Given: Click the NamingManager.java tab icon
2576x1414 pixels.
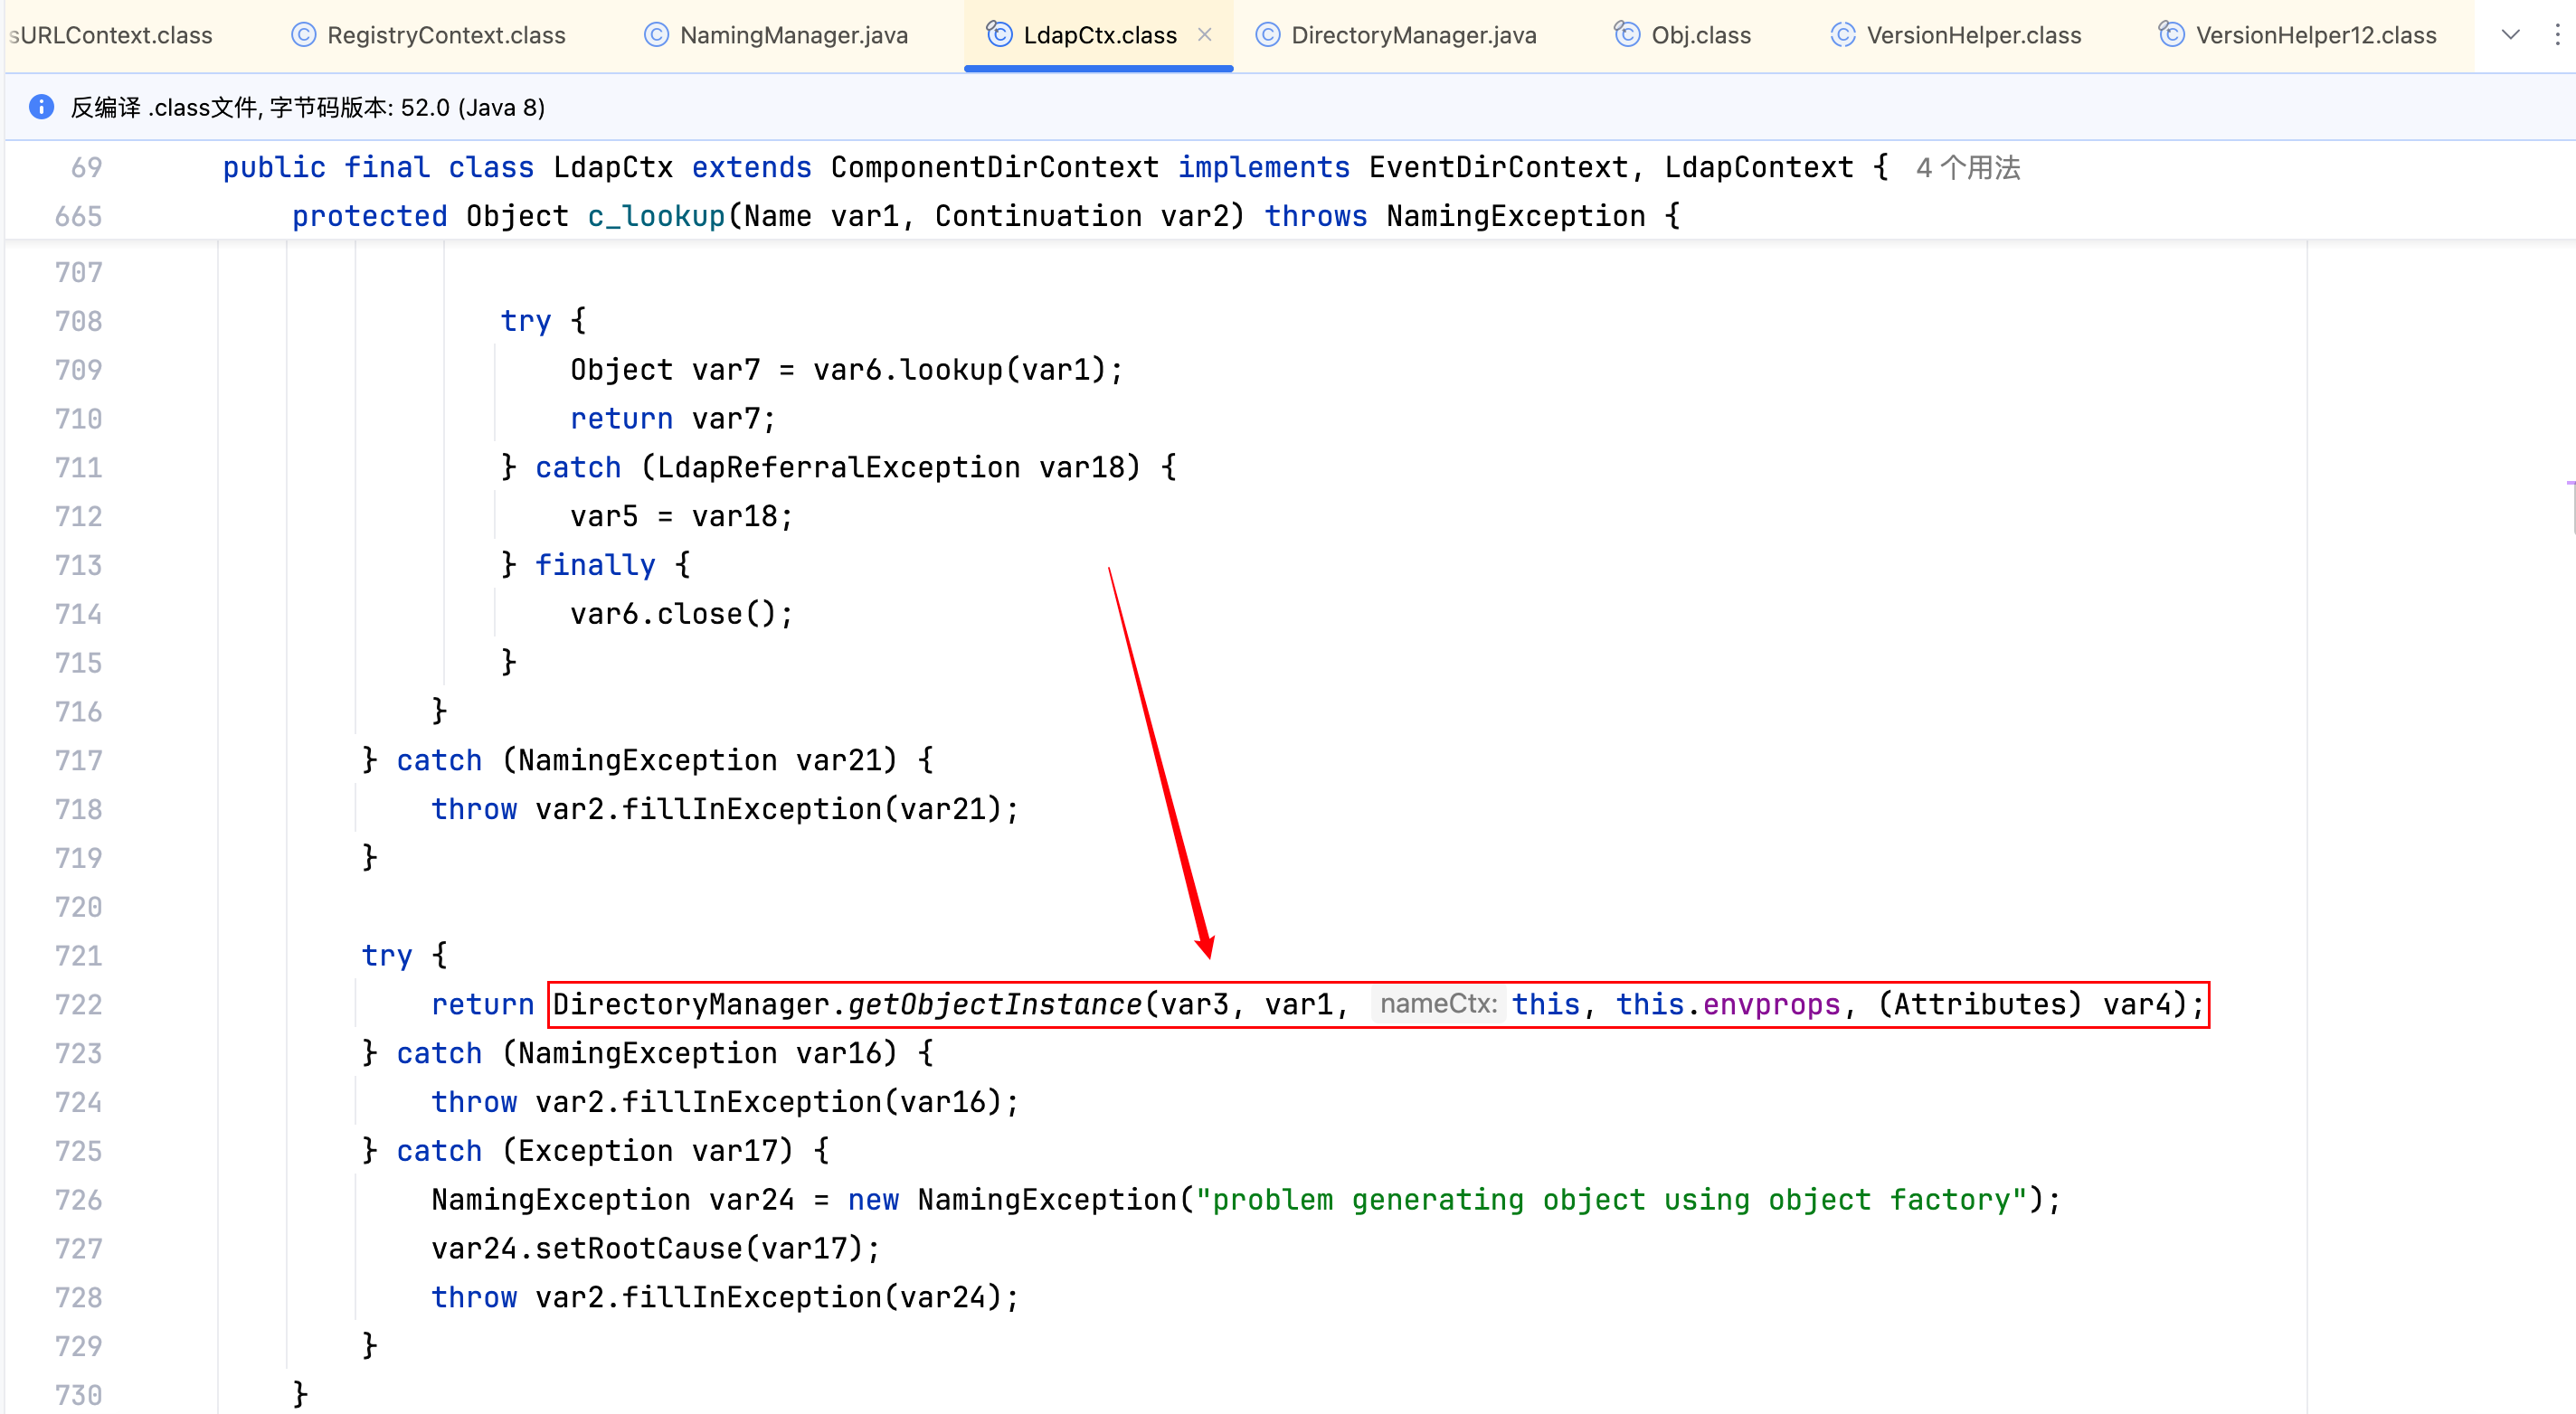Looking at the screenshot, I should pos(656,35).
